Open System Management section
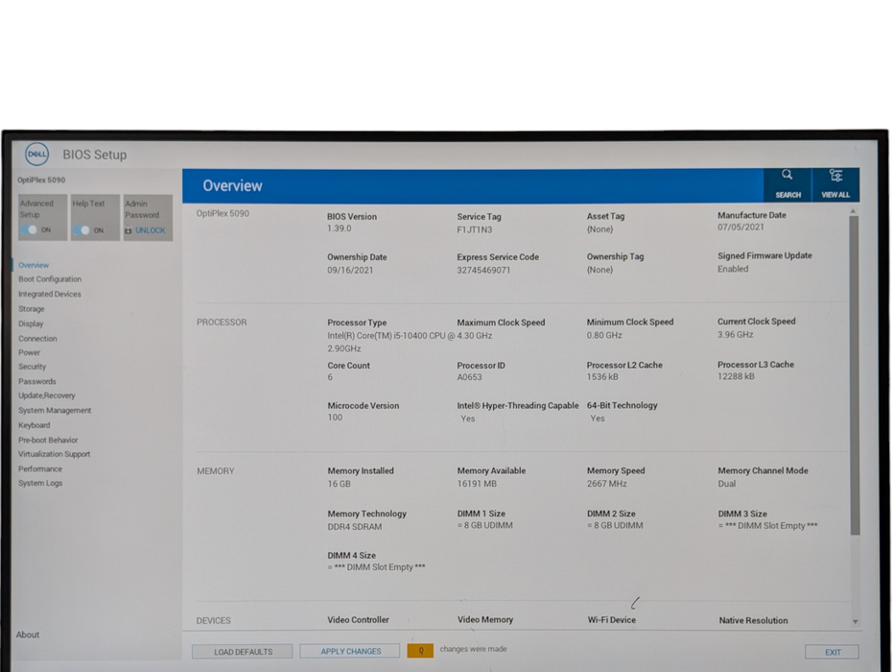 click(x=55, y=410)
